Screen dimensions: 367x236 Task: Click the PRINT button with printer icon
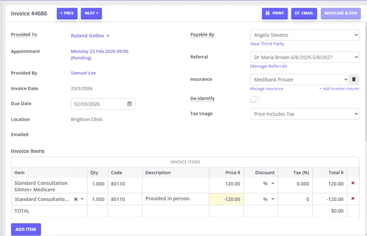coord(274,13)
